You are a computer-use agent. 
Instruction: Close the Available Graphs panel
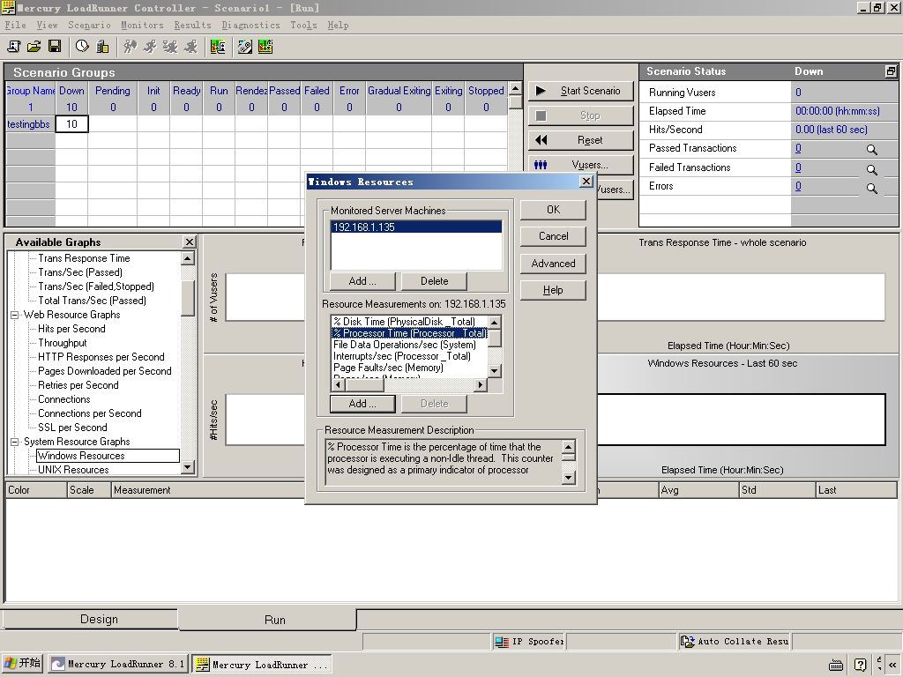189,242
